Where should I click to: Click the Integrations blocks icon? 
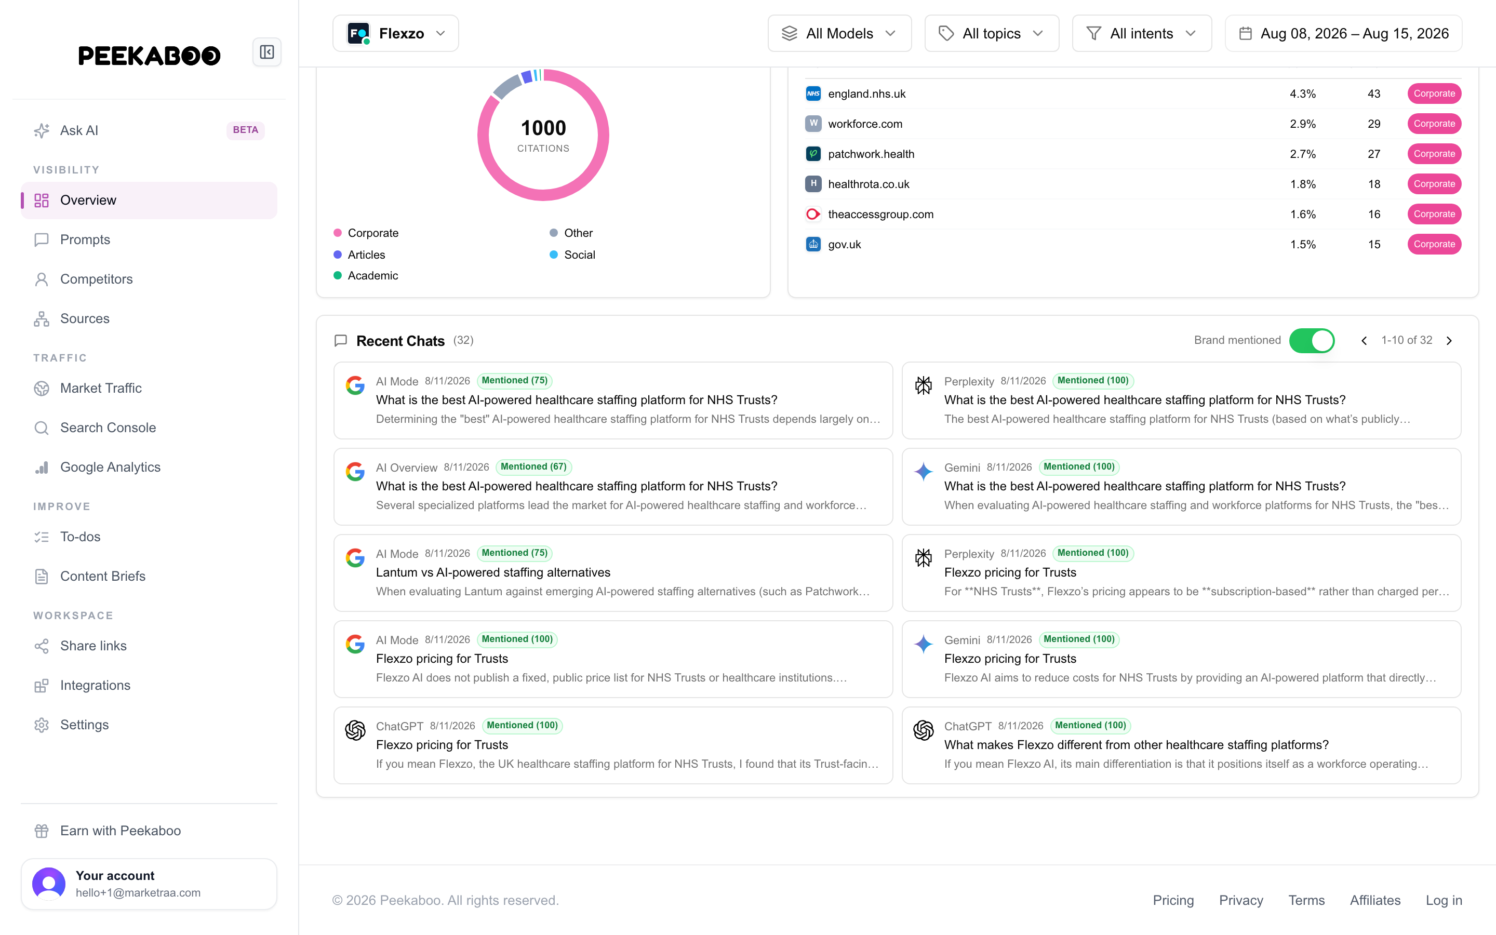click(x=42, y=685)
